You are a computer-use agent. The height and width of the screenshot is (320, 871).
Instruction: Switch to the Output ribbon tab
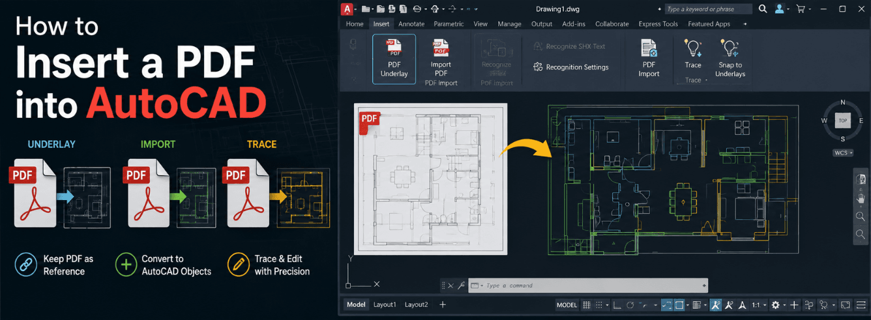pos(542,24)
